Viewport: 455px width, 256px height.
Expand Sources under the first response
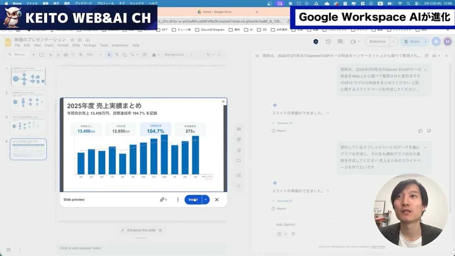(x=282, y=123)
